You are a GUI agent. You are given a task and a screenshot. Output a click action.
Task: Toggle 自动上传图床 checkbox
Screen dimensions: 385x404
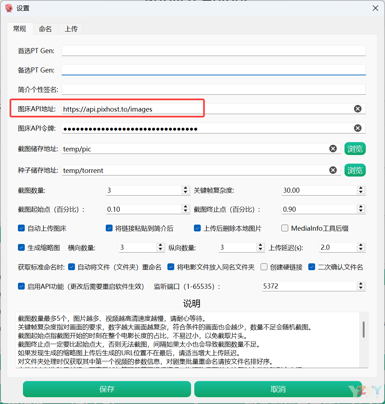point(22,228)
